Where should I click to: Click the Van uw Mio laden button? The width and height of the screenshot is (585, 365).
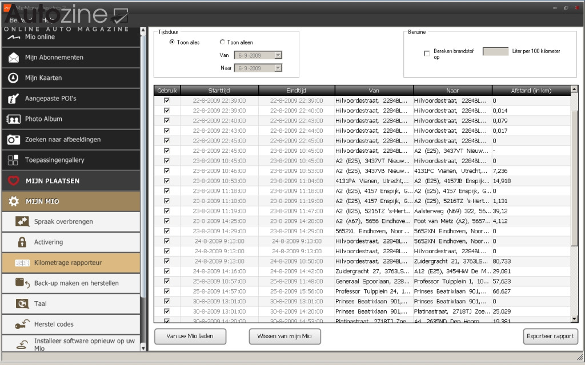coord(190,336)
